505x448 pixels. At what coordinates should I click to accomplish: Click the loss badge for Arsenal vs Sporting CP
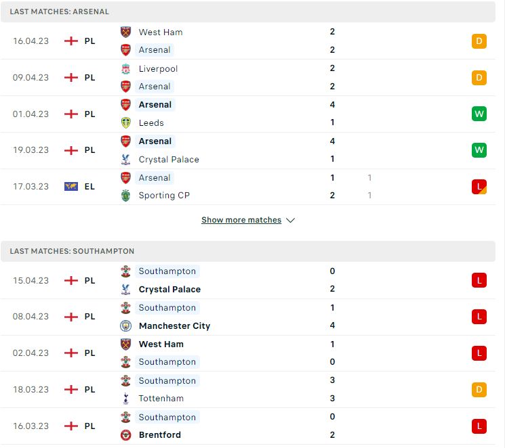coord(479,187)
